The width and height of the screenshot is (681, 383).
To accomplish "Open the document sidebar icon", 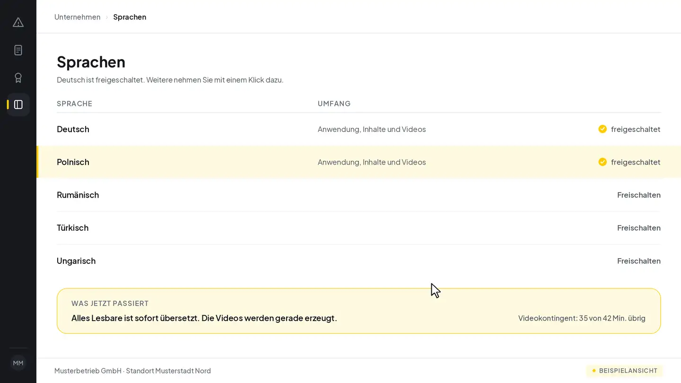I will tap(18, 50).
